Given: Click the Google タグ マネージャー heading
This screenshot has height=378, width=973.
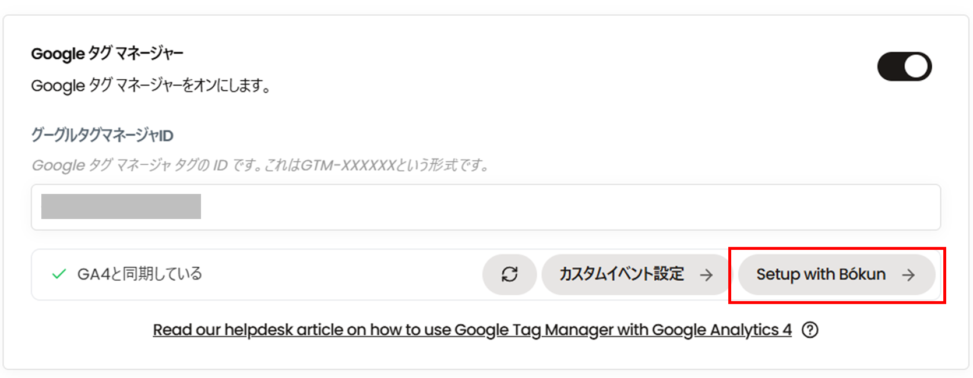Looking at the screenshot, I should (107, 54).
